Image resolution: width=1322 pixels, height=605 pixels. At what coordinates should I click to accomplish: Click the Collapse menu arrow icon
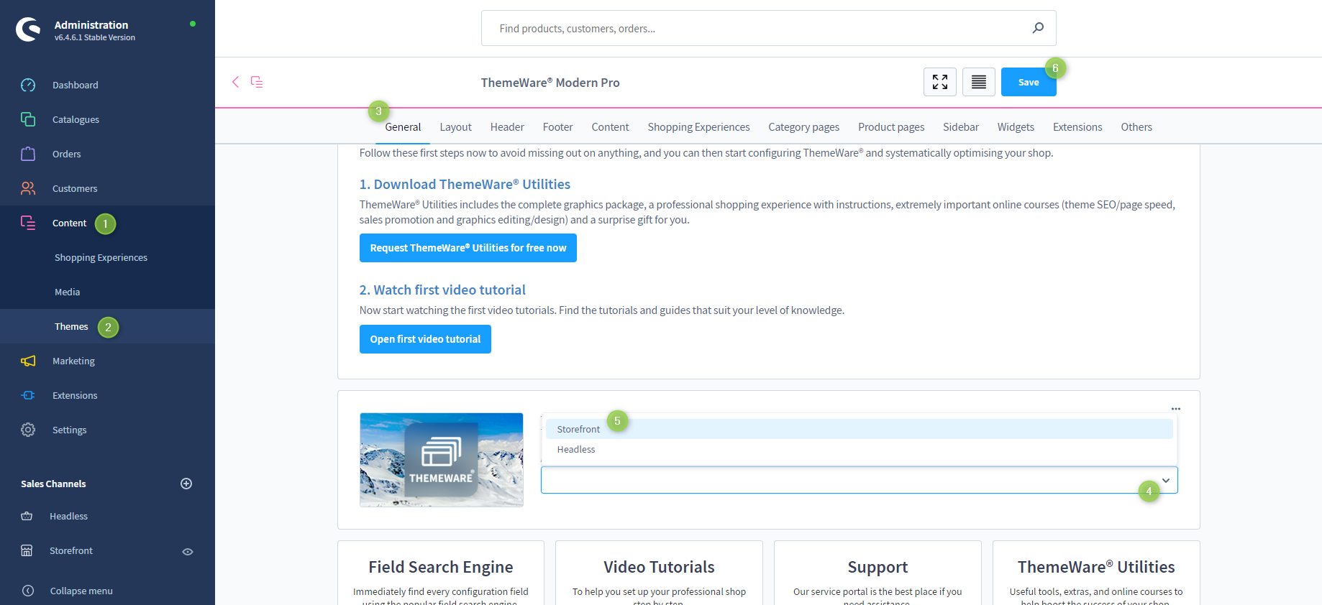pos(28,591)
